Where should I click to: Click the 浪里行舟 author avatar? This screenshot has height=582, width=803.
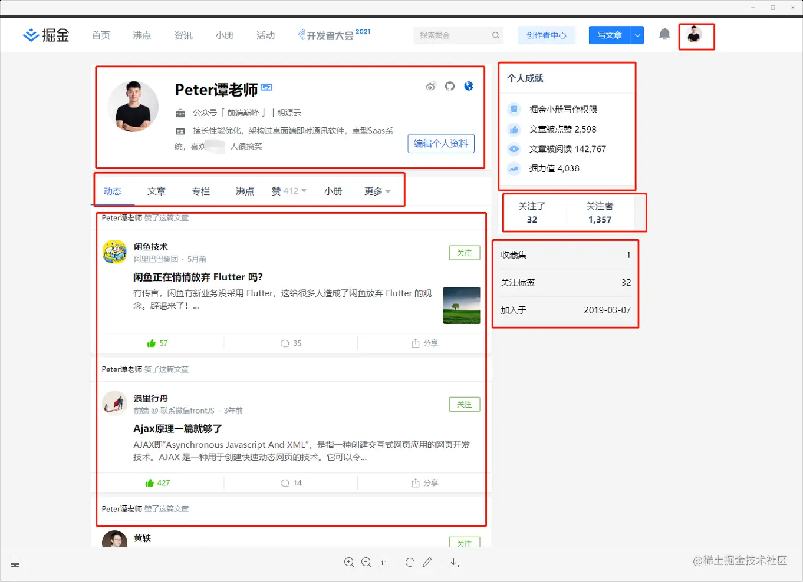115,403
